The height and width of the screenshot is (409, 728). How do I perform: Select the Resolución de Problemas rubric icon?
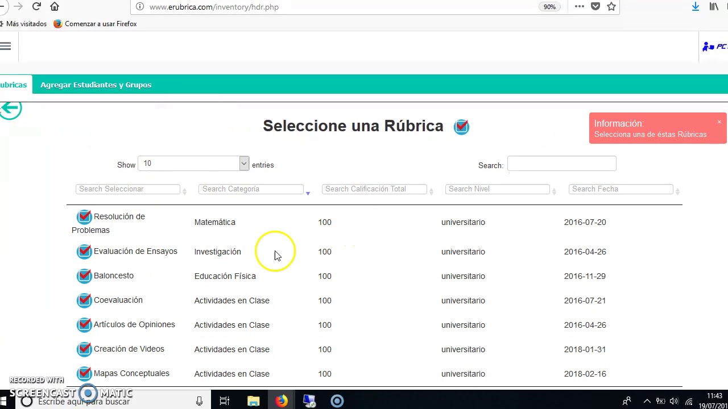tap(84, 216)
